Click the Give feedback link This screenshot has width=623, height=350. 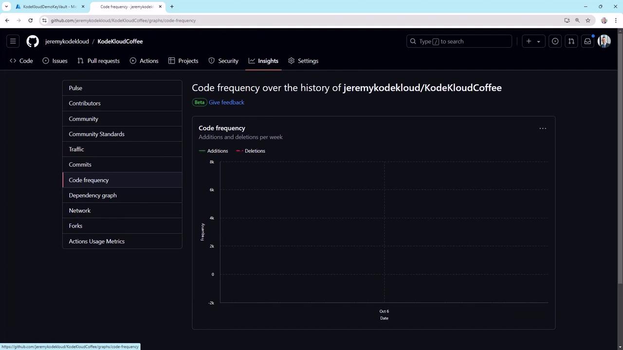point(226,102)
